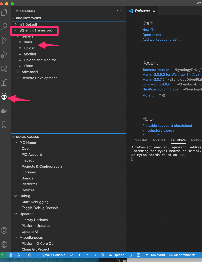Viewport: 202px width, 262px height.
Task: Click PlatformIO Home icon in status bar
Action: click(x=30, y=255)
